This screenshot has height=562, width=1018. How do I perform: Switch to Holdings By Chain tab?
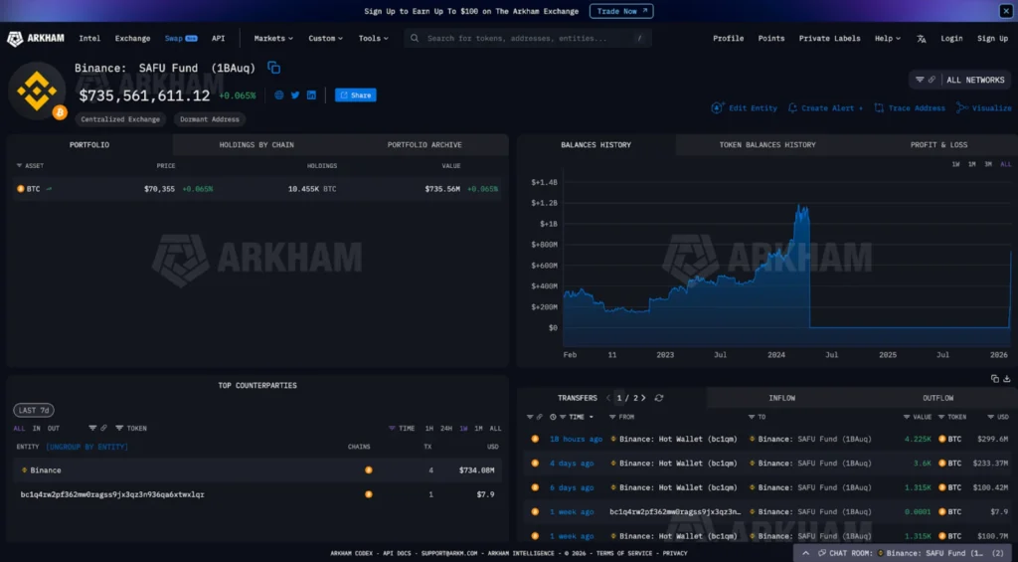(256, 145)
